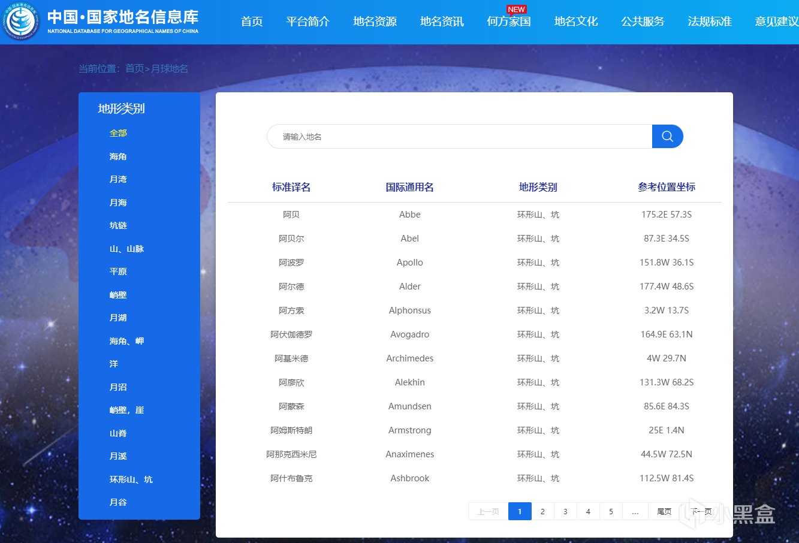The height and width of the screenshot is (543, 799).
Task: Click the Alder international name
Action: point(410,286)
